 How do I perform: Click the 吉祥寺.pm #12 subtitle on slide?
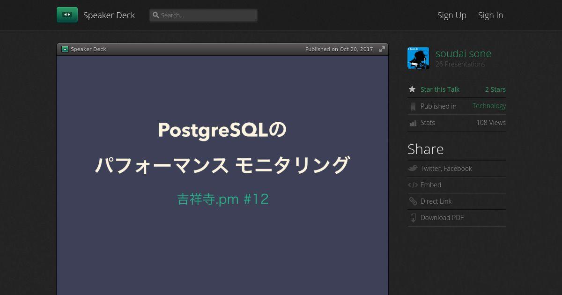(223, 199)
